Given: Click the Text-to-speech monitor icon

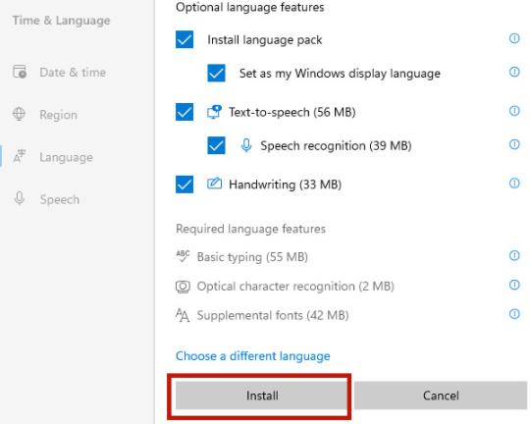Looking at the screenshot, I should (x=214, y=112).
